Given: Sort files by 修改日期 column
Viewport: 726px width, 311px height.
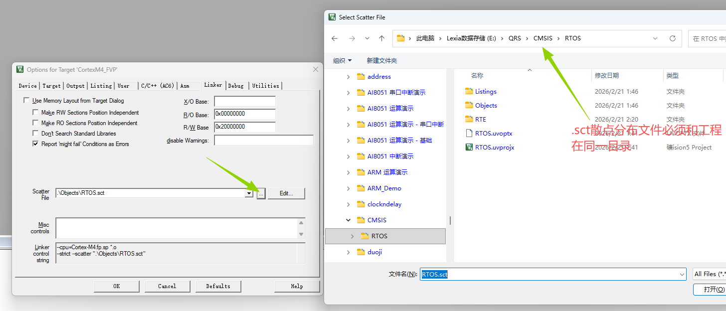Looking at the screenshot, I should coord(607,75).
